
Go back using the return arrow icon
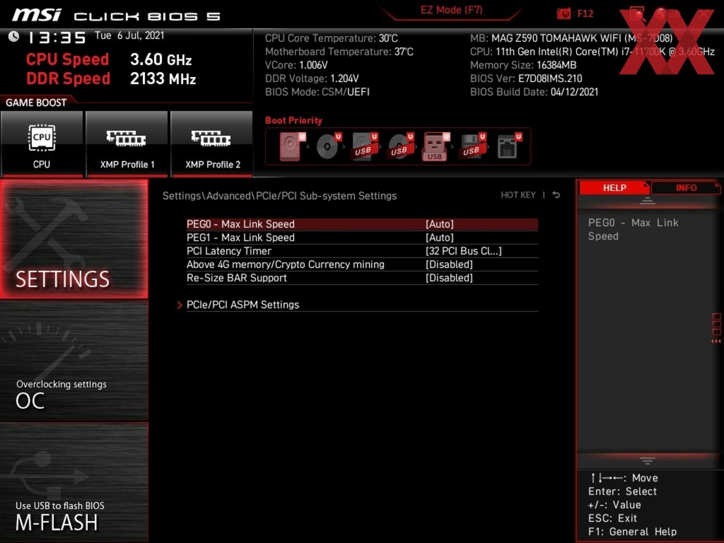point(556,195)
